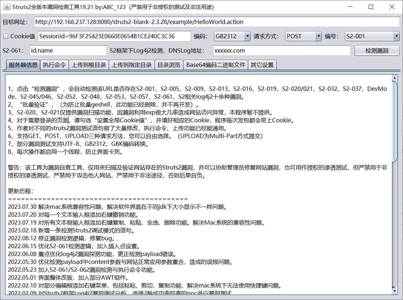This screenshot has width=403, height=300.
Task: Minimize the Struts2 tool window
Action: (x=350, y=7)
